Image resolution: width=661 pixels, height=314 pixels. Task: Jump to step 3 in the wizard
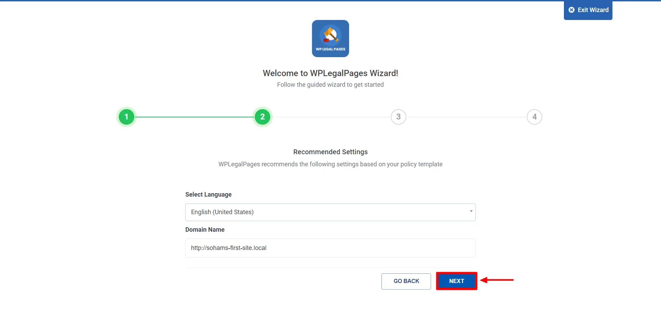(398, 117)
